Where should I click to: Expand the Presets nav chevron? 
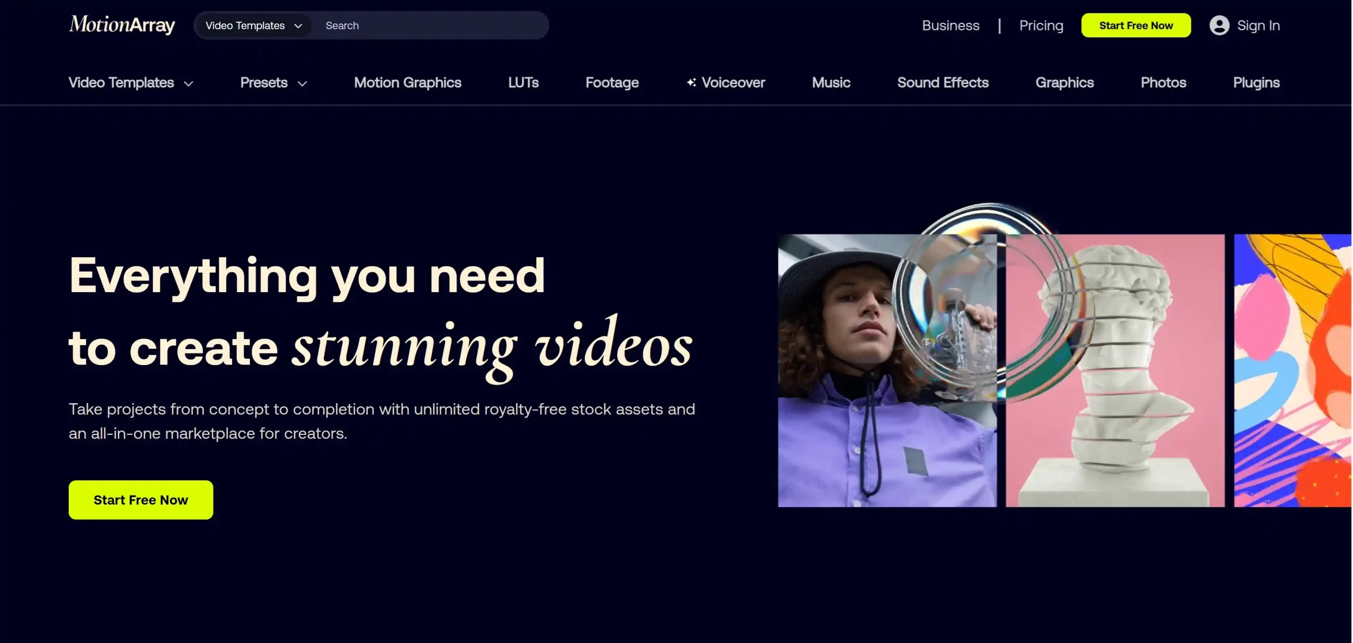pos(302,83)
